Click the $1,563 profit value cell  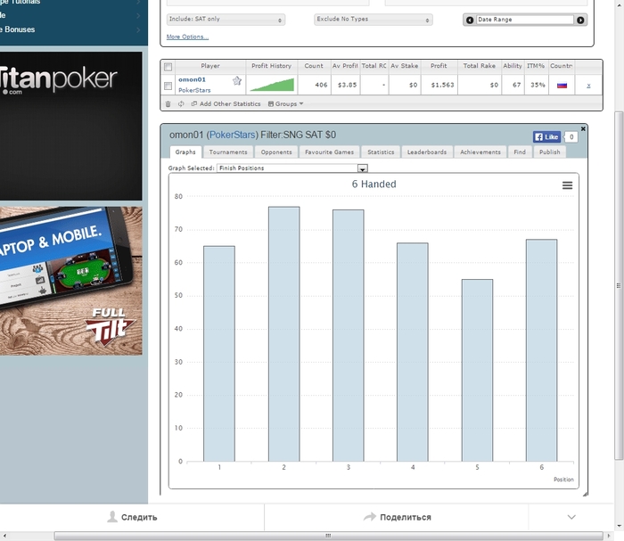pos(439,86)
